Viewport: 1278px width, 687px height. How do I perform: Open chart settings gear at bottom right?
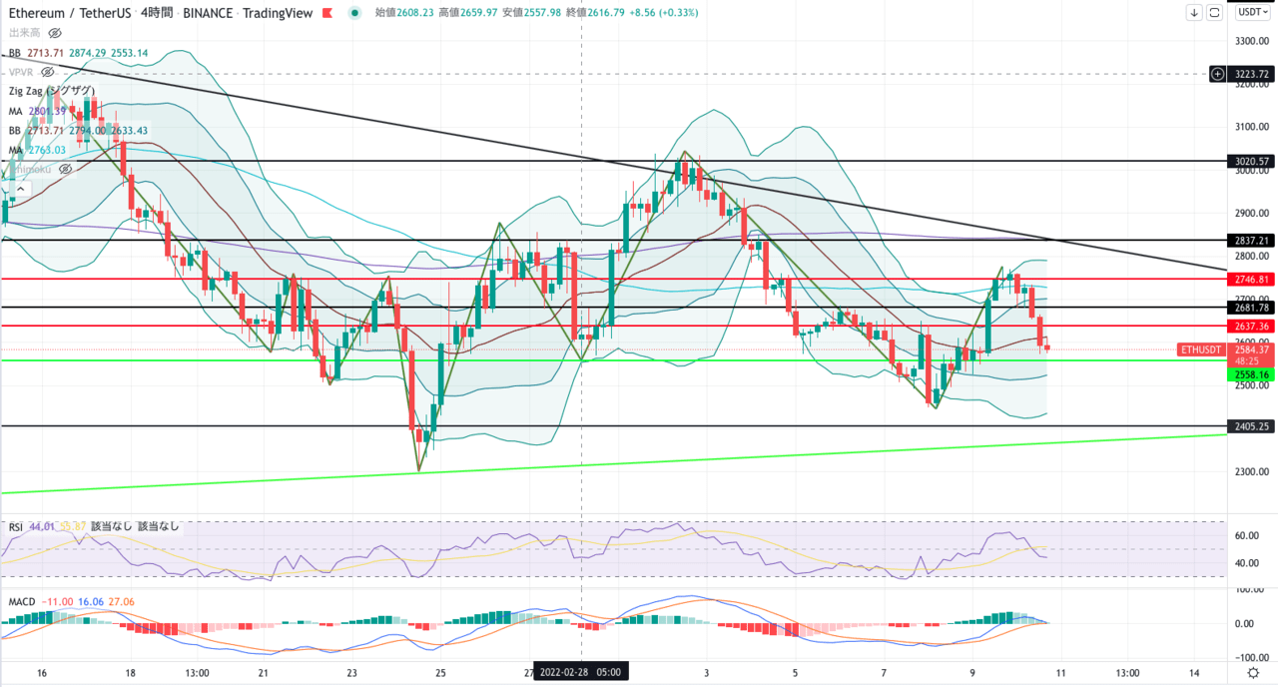point(1253,673)
